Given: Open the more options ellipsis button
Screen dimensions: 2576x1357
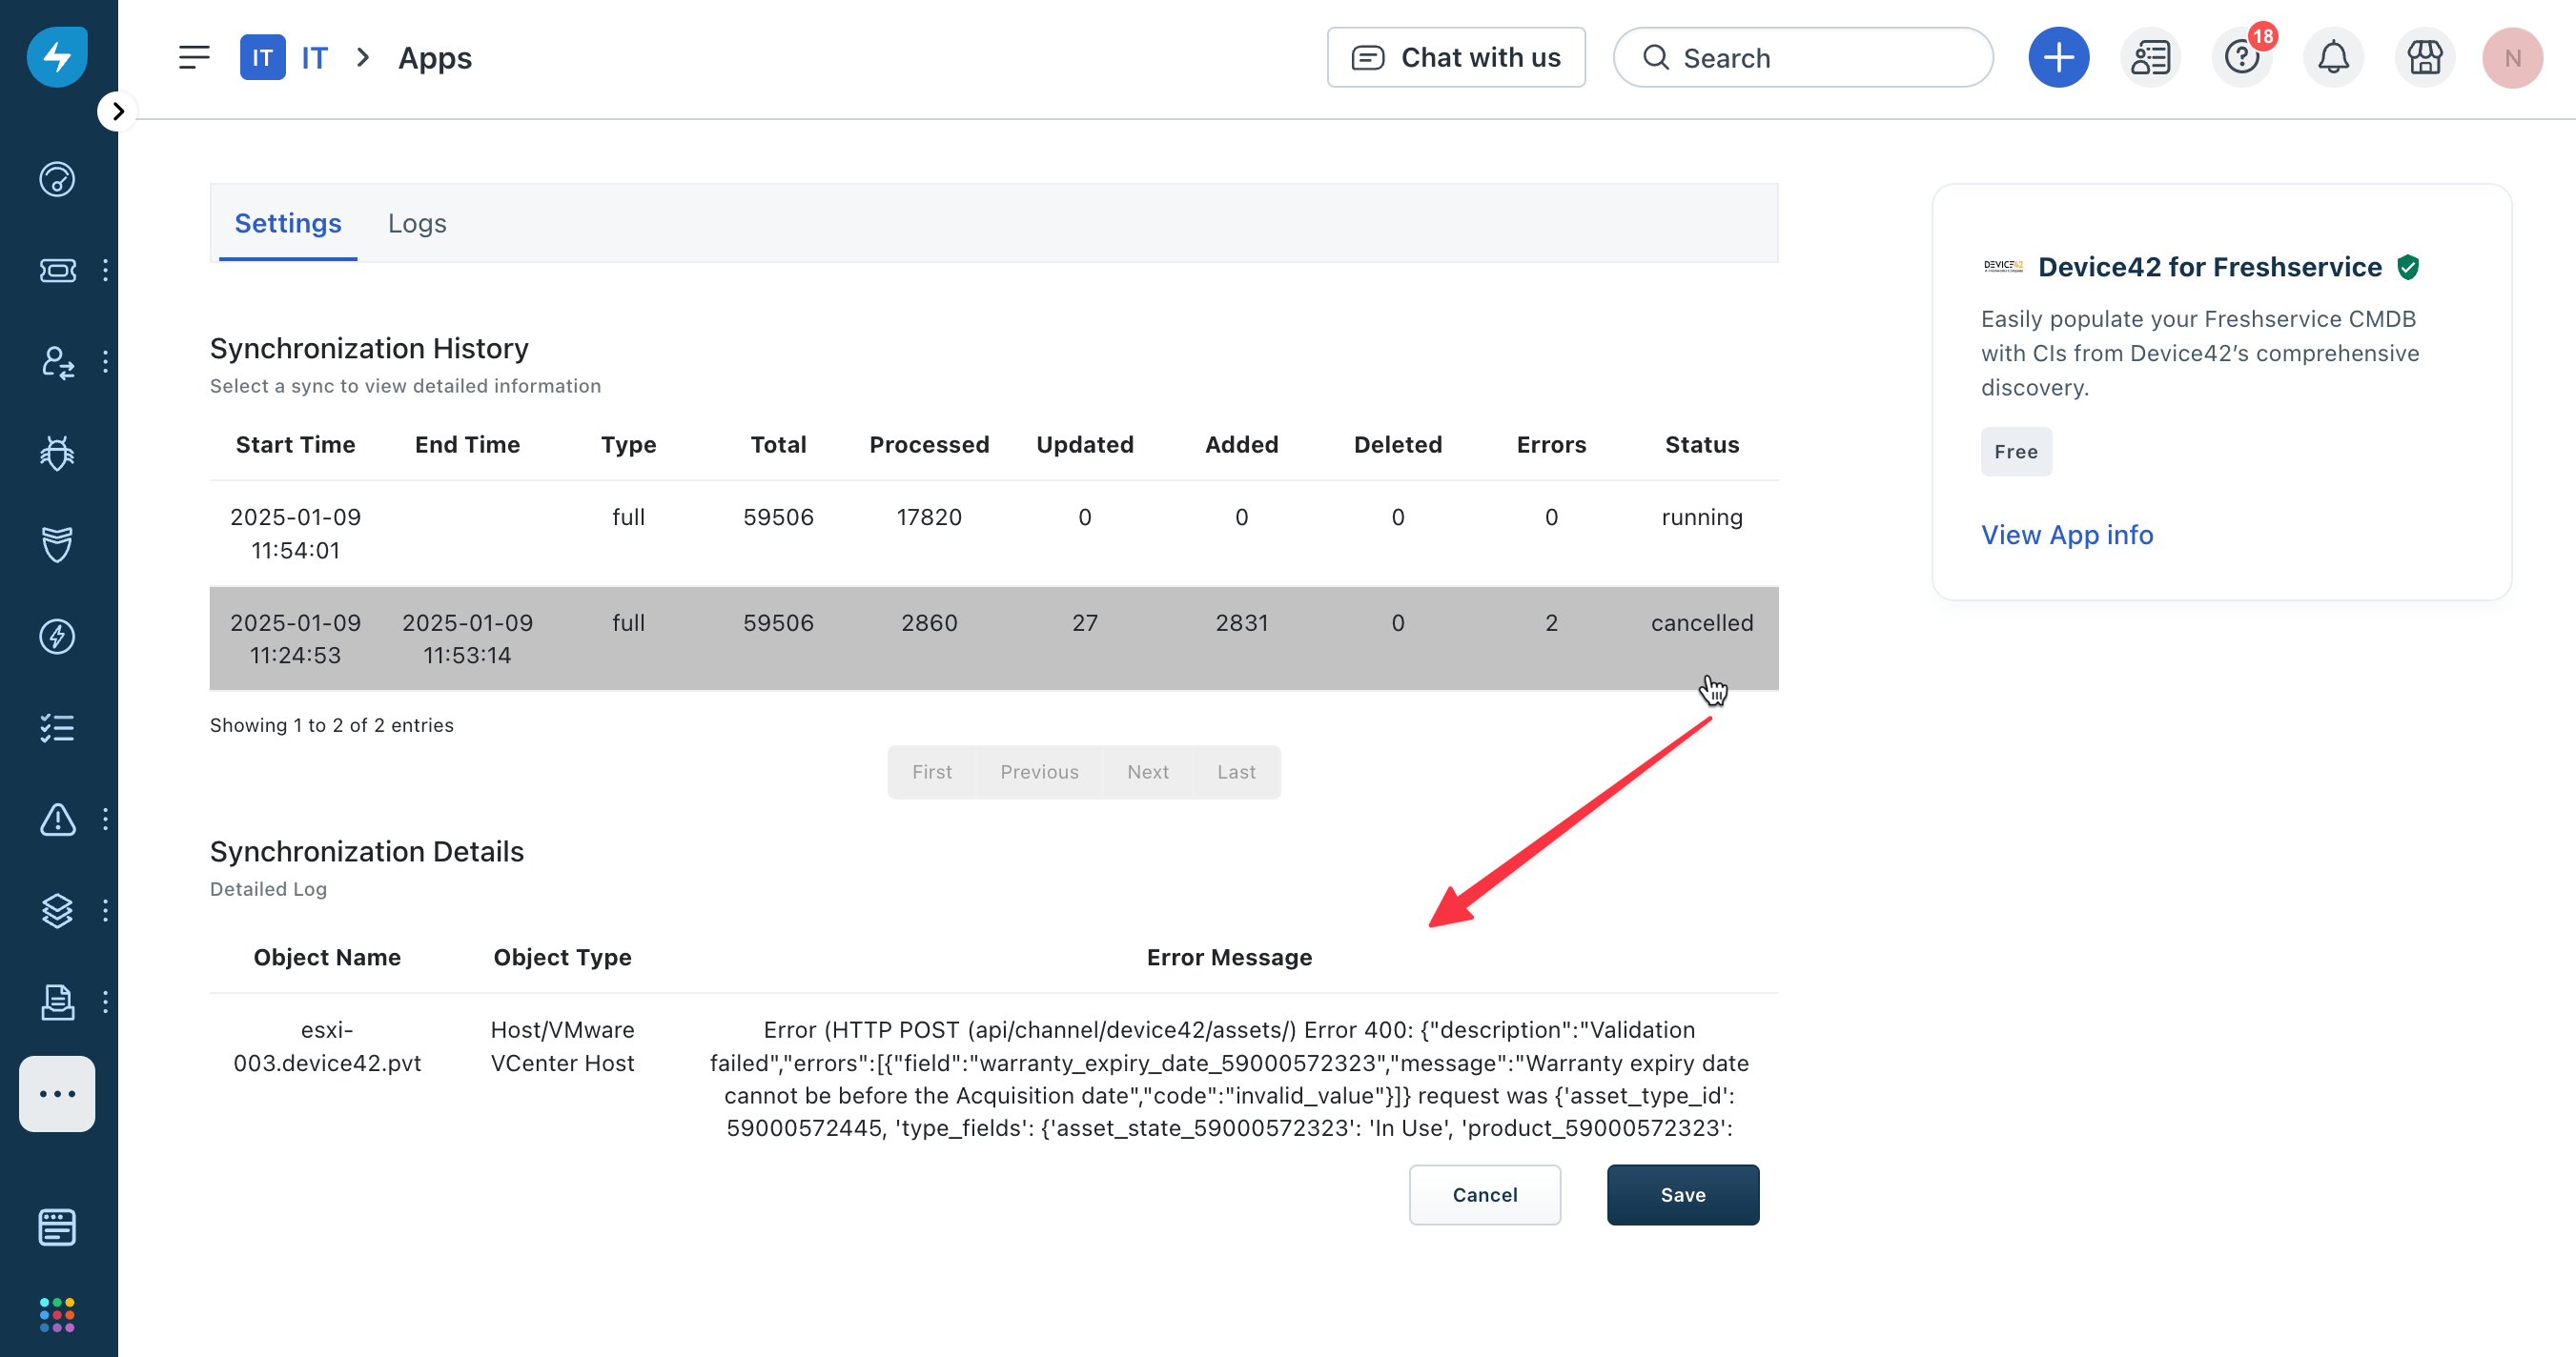Looking at the screenshot, I should point(57,1094).
